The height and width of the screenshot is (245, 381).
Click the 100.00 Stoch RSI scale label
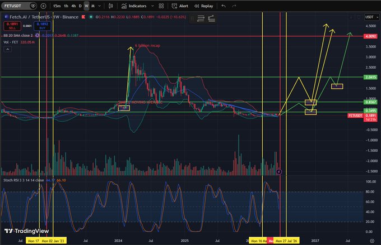pyautogui.click(x=371, y=181)
